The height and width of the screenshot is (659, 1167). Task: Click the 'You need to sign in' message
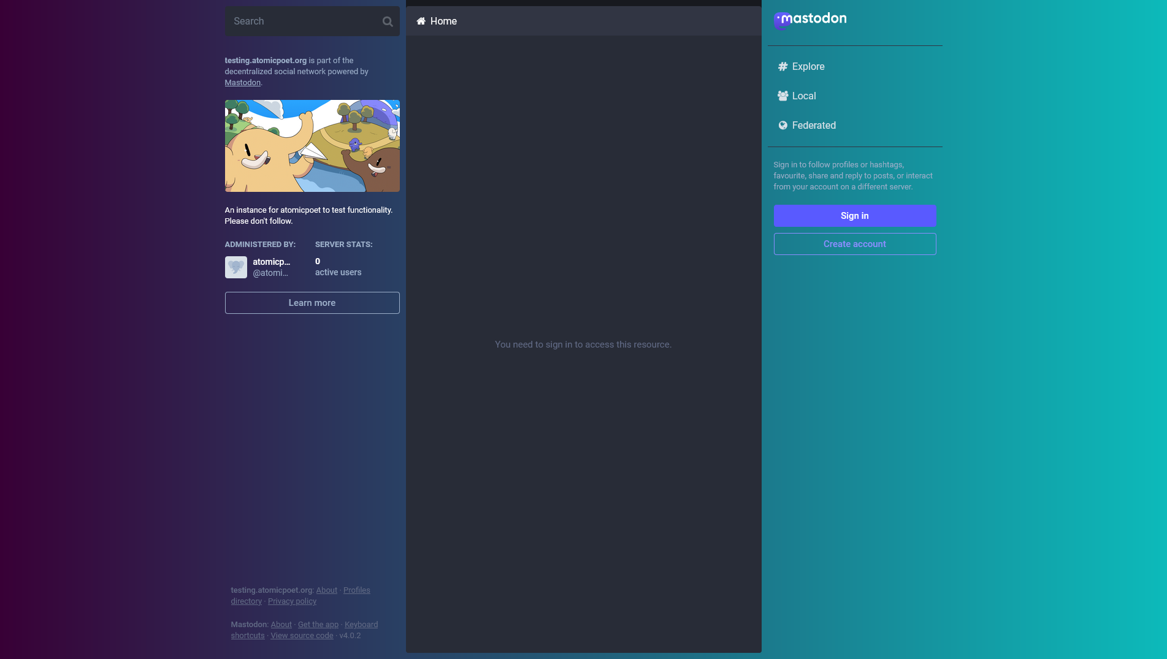point(583,345)
